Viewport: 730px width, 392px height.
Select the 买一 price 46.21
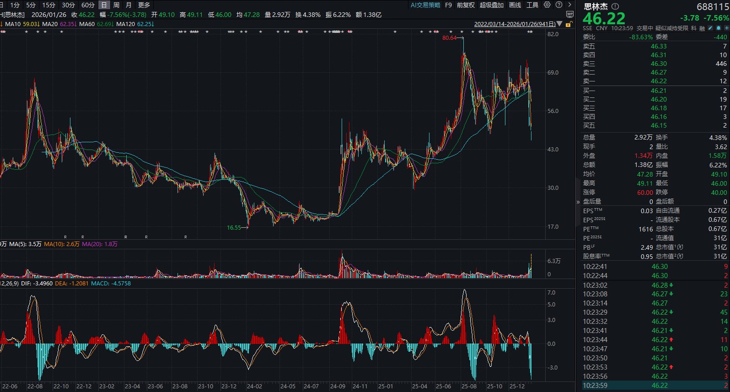[659, 91]
